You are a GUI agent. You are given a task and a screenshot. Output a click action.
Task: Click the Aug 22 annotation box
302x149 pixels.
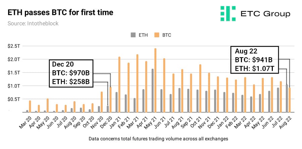(x=255, y=60)
